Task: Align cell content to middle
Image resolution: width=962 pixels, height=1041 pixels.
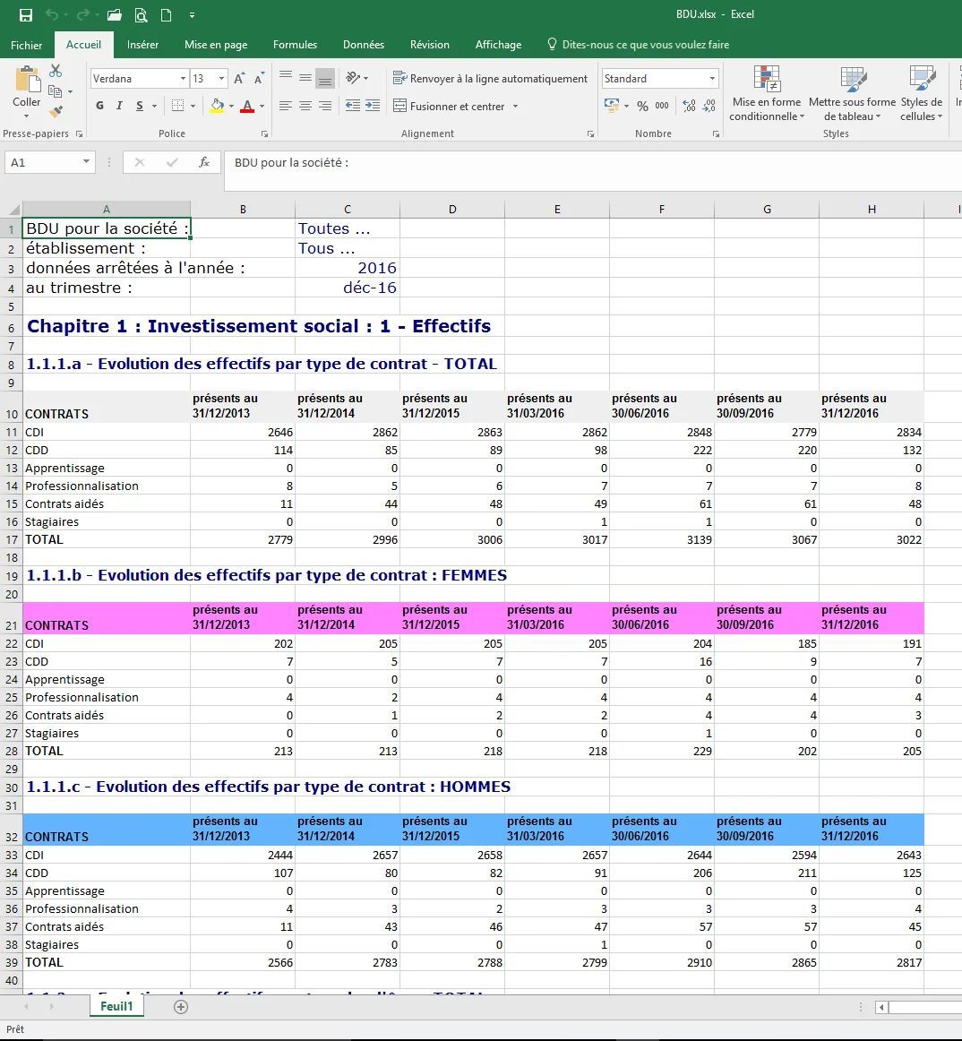Action: [x=305, y=78]
